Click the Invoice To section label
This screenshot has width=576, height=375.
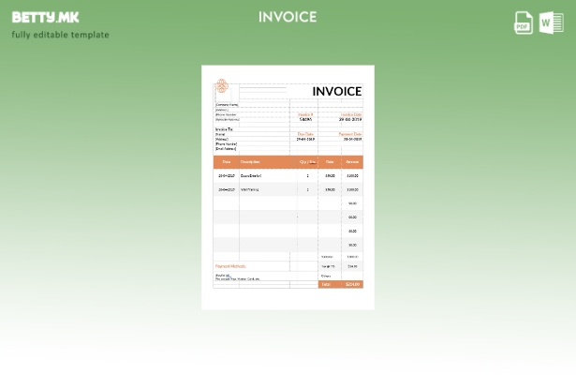click(224, 128)
